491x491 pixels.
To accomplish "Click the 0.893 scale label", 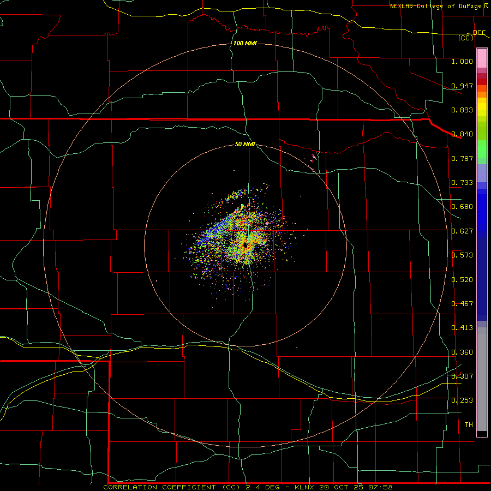I will [462, 110].
